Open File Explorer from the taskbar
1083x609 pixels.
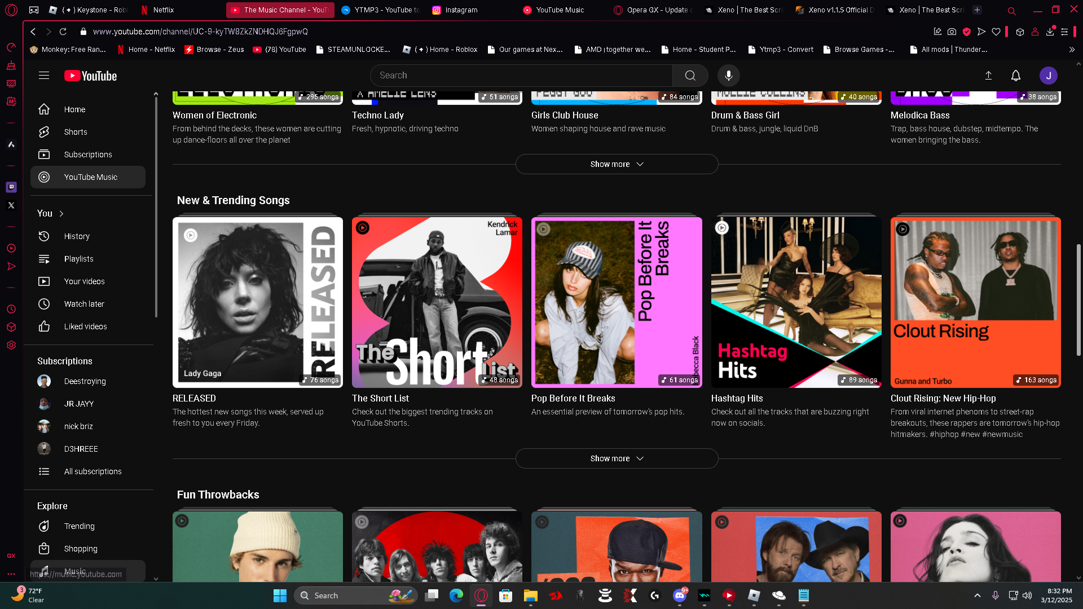[x=530, y=595]
